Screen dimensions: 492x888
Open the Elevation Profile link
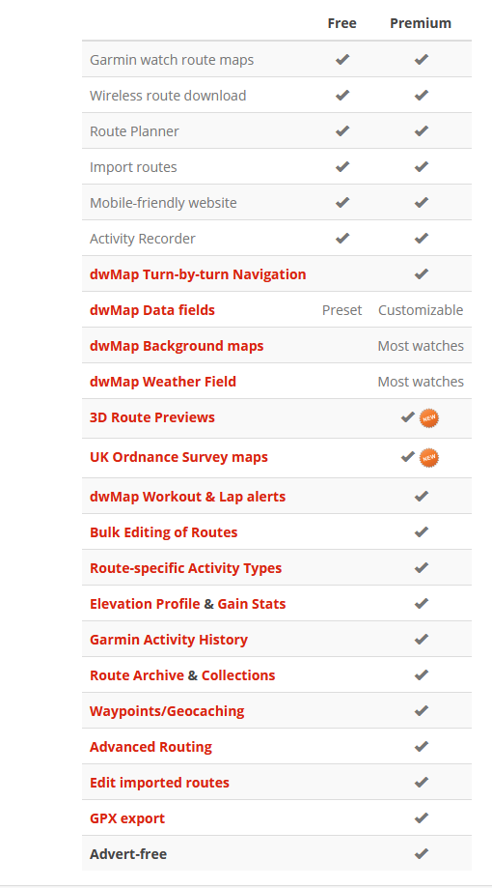pos(145,604)
